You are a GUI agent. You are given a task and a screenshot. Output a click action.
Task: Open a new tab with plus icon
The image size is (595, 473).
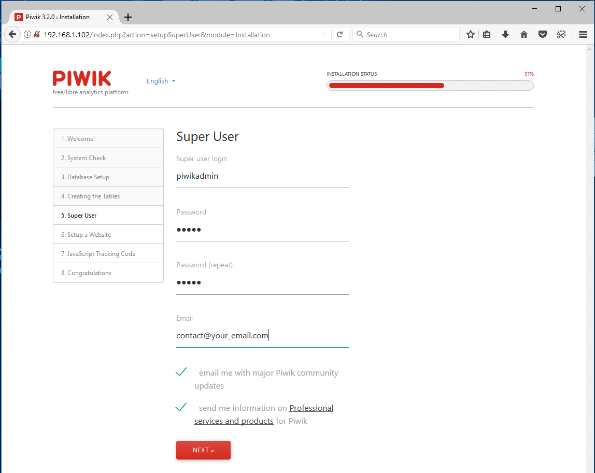pyautogui.click(x=128, y=17)
